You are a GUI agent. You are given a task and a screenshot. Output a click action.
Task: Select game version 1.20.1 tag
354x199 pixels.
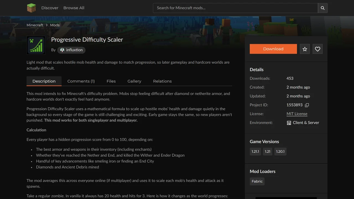click(x=280, y=151)
